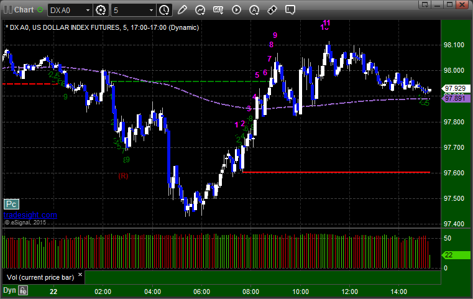Click the 50 volume axis label
Image resolution: width=473 pixels, height=299 pixels.
click(448, 238)
